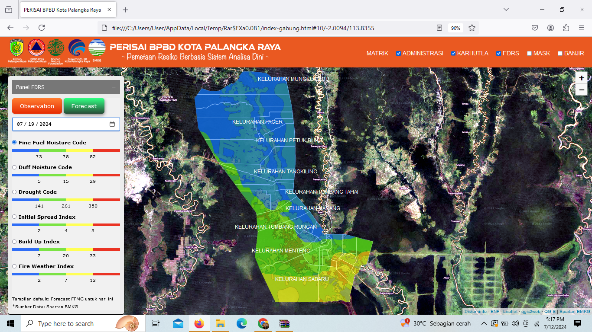Open the Mail app on taskbar
The image size is (592, 332).
click(x=178, y=323)
